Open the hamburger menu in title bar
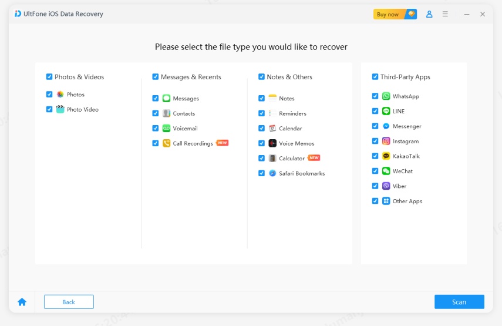The height and width of the screenshot is (326, 502). click(446, 14)
